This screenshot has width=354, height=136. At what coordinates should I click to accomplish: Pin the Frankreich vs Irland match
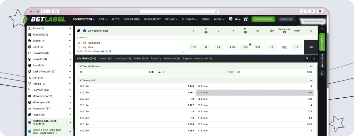coord(79,43)
